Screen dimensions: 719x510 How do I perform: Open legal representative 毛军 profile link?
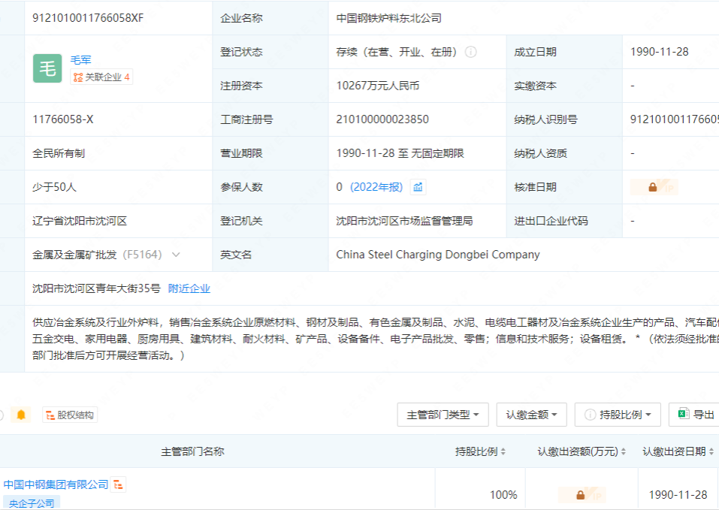[x=80, y=60]
